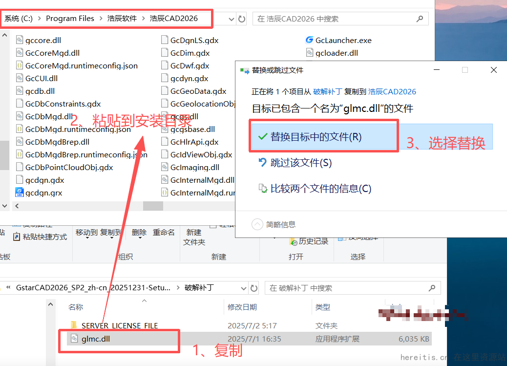Click the GcImaging.dll file icon
507x366 pixels.
(x=165, y=167)
